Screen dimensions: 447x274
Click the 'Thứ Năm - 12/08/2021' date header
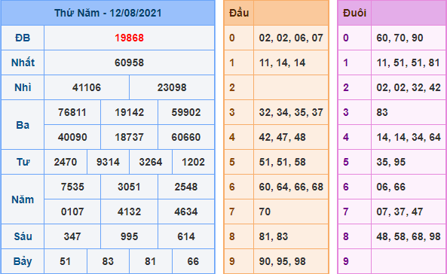pos(108,13)
